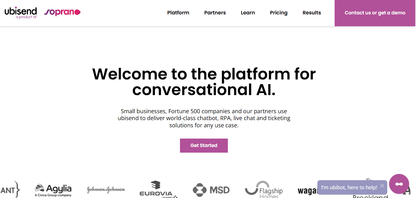
Task: Click the MSD logo
Action: (x=211, y=190)
